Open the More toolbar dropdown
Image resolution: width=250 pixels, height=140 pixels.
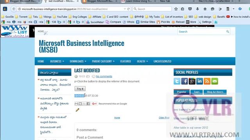[191, 22]
